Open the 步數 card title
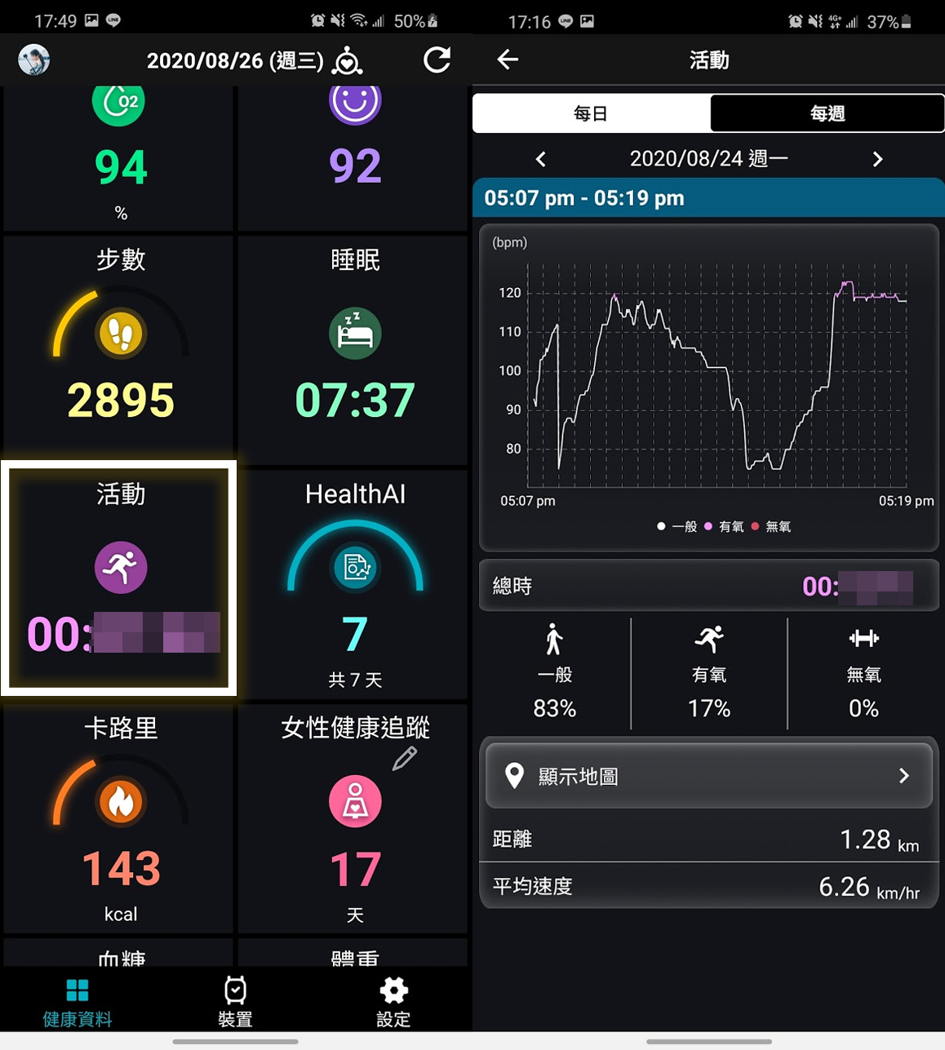The image size is (945, 1050). (121, 259)
